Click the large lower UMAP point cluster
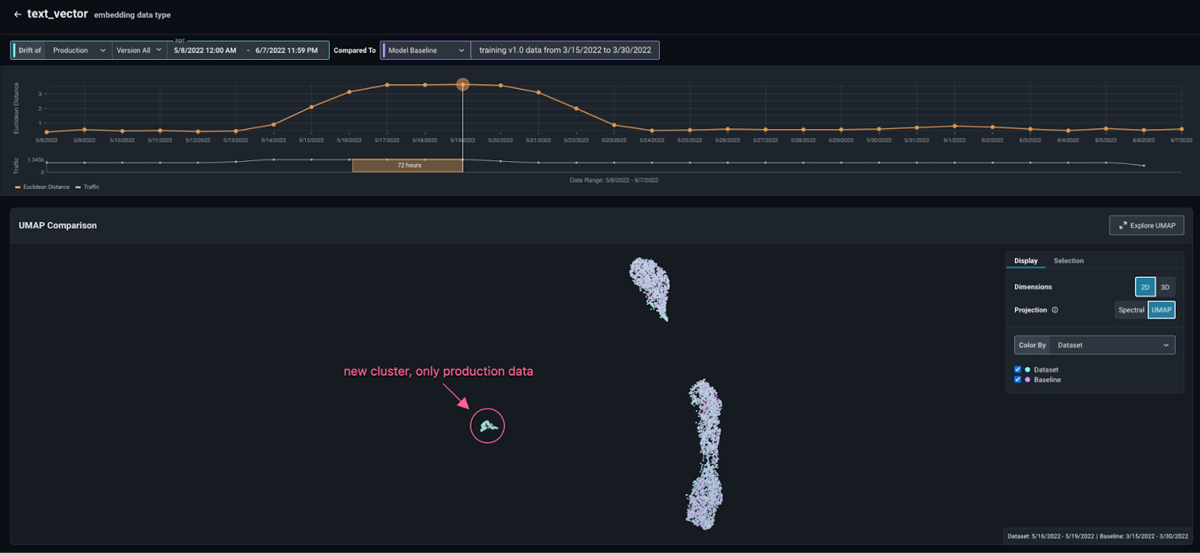 pyautogui.click(x=705, y=455)
